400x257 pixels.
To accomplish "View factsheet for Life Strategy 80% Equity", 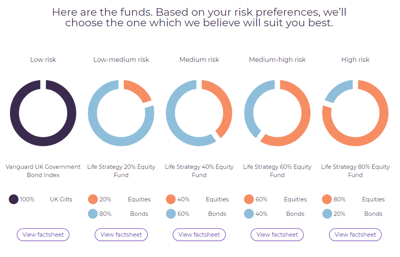I will coord(355,235).
